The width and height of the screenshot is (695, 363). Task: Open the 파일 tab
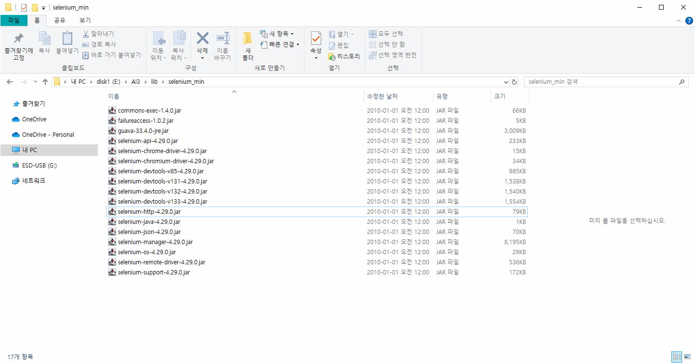pyautogui.click(x=14, y=20)
